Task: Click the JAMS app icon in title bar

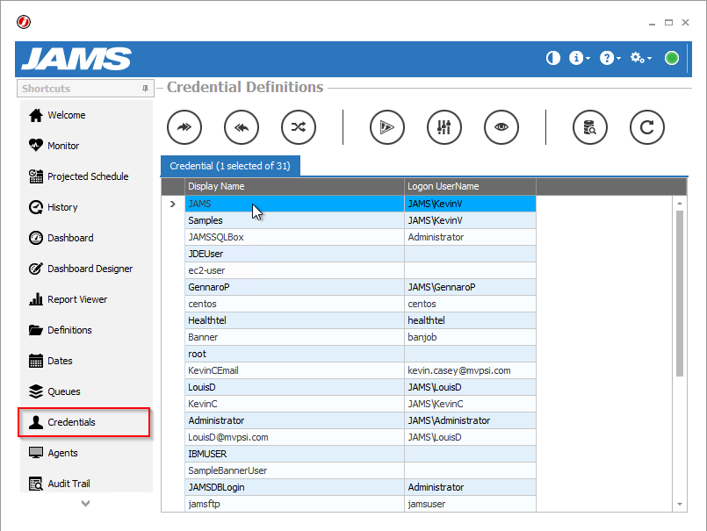Action: click(24, 22)
